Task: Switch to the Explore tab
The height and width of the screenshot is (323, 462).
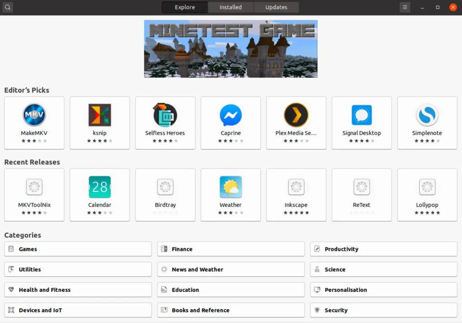Action: (x=185, y=7)
